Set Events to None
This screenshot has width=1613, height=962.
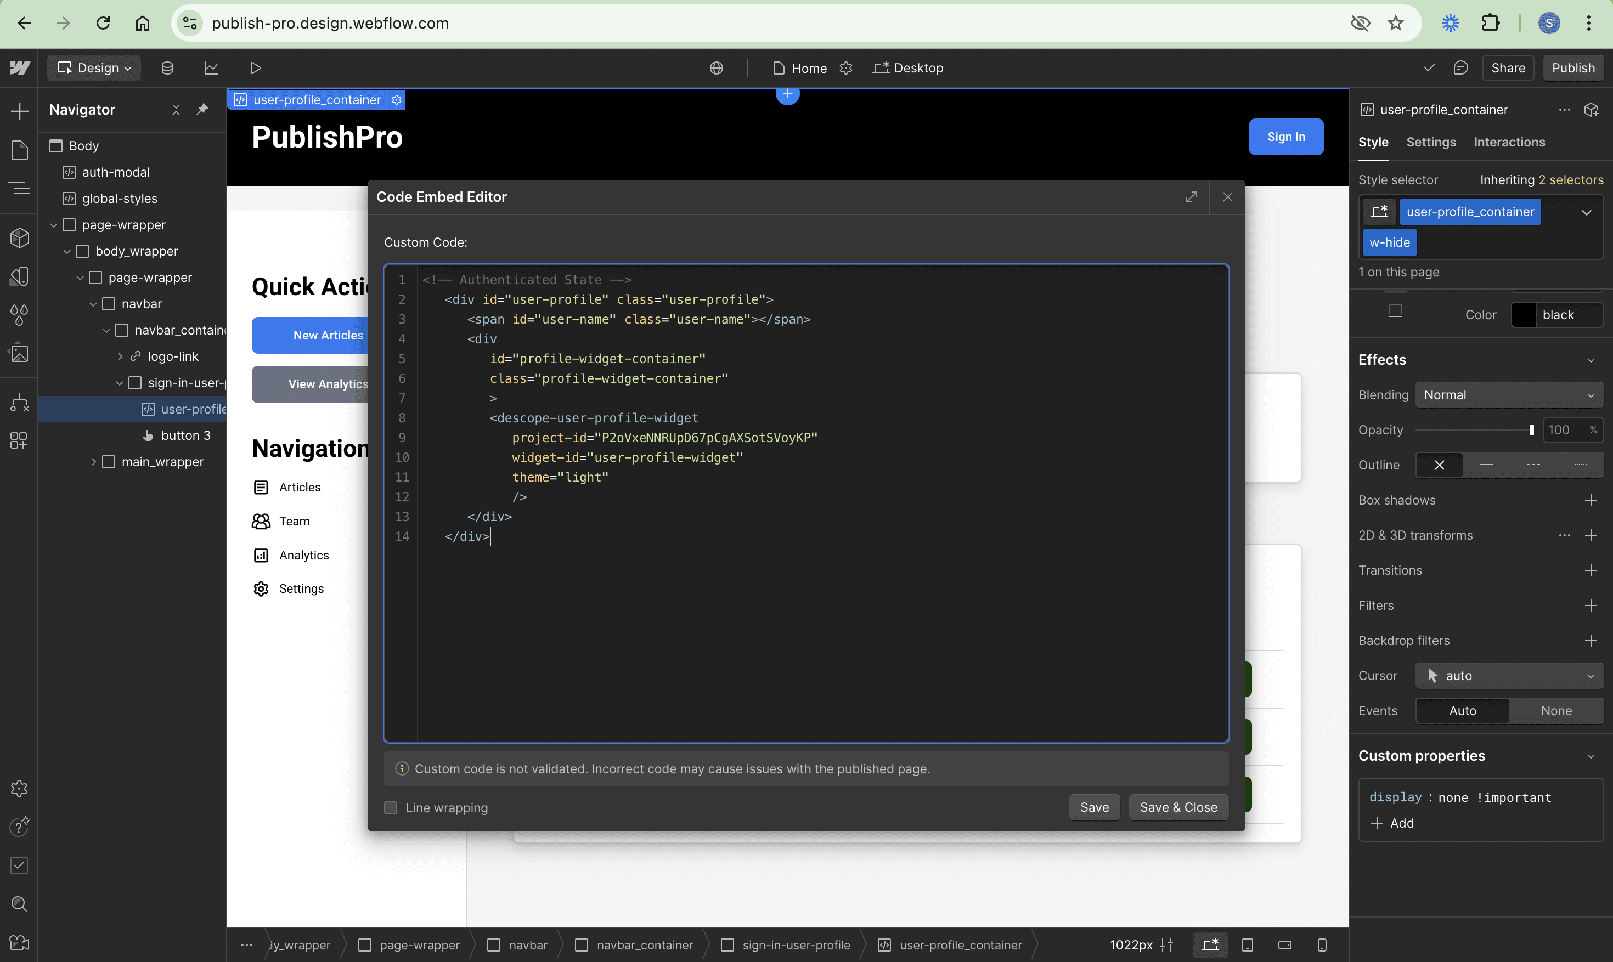pyautogui.click(x=1556, y=710)
